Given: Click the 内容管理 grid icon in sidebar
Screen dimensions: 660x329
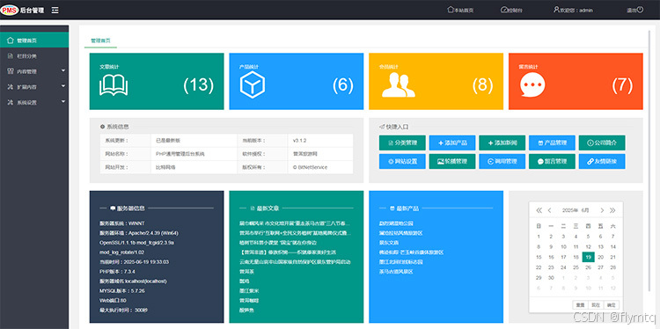Looking at the screenshot, I should coord(11,71).
